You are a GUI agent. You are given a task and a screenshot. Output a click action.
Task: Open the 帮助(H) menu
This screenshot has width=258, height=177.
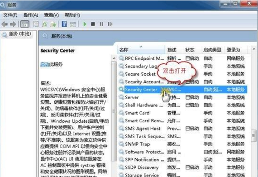tap(72, 15)
